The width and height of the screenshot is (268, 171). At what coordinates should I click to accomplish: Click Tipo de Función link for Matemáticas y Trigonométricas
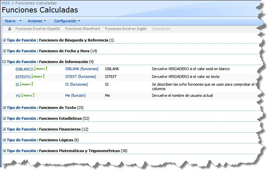[x=21, y=151]
